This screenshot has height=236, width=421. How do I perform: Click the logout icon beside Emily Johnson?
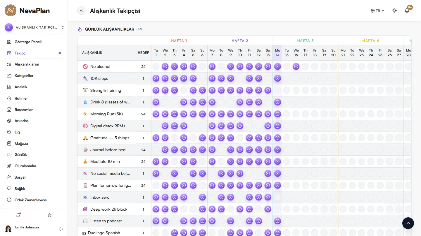61,229
